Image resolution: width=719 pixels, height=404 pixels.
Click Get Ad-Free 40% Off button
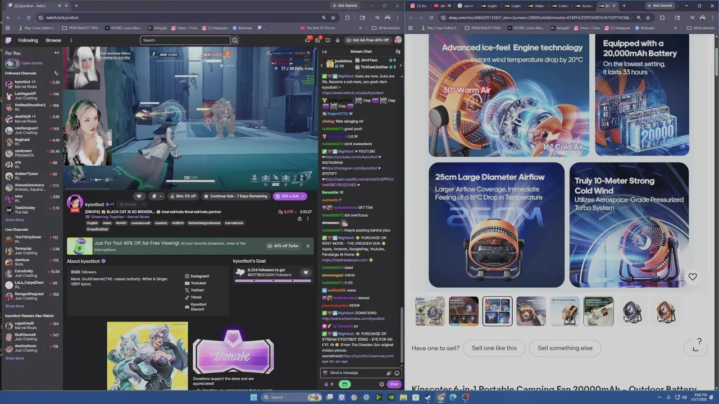click(367, 40)
